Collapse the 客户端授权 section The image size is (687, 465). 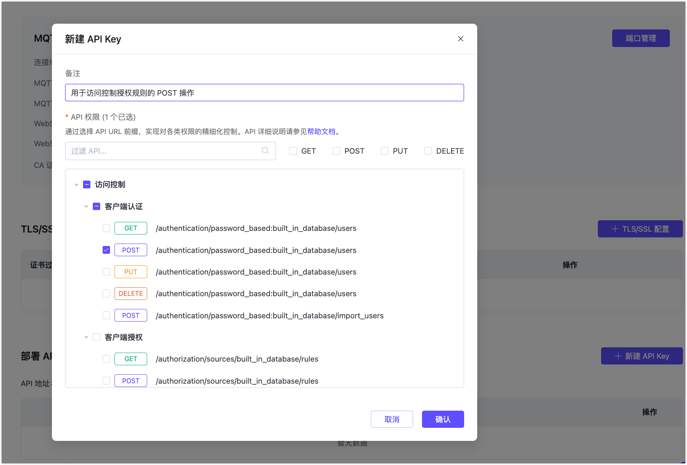(86, 338)
